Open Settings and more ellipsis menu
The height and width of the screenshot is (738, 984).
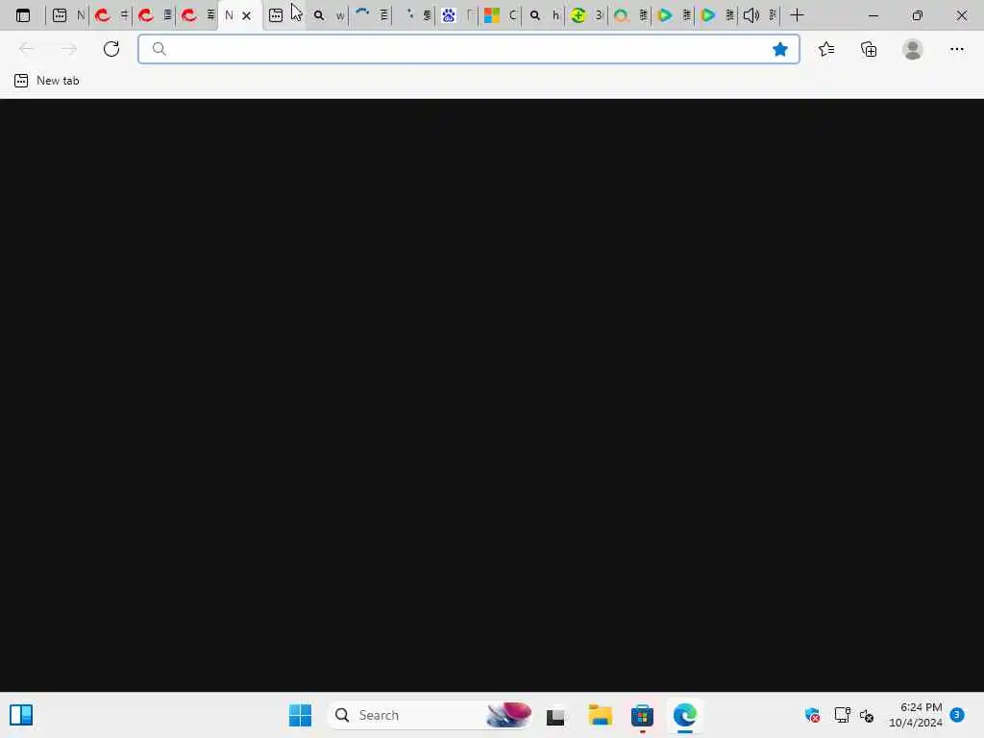[x=956, y=49]
